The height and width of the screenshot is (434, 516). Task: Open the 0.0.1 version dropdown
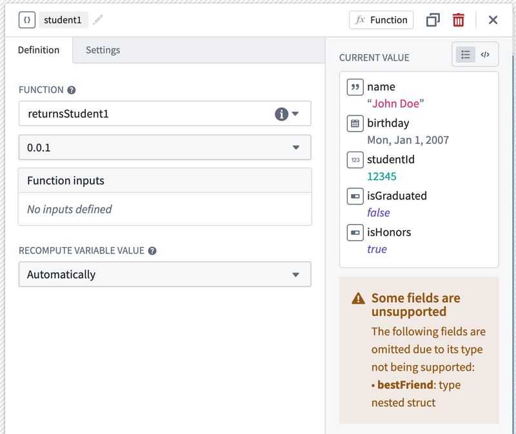tap(164, 148)
